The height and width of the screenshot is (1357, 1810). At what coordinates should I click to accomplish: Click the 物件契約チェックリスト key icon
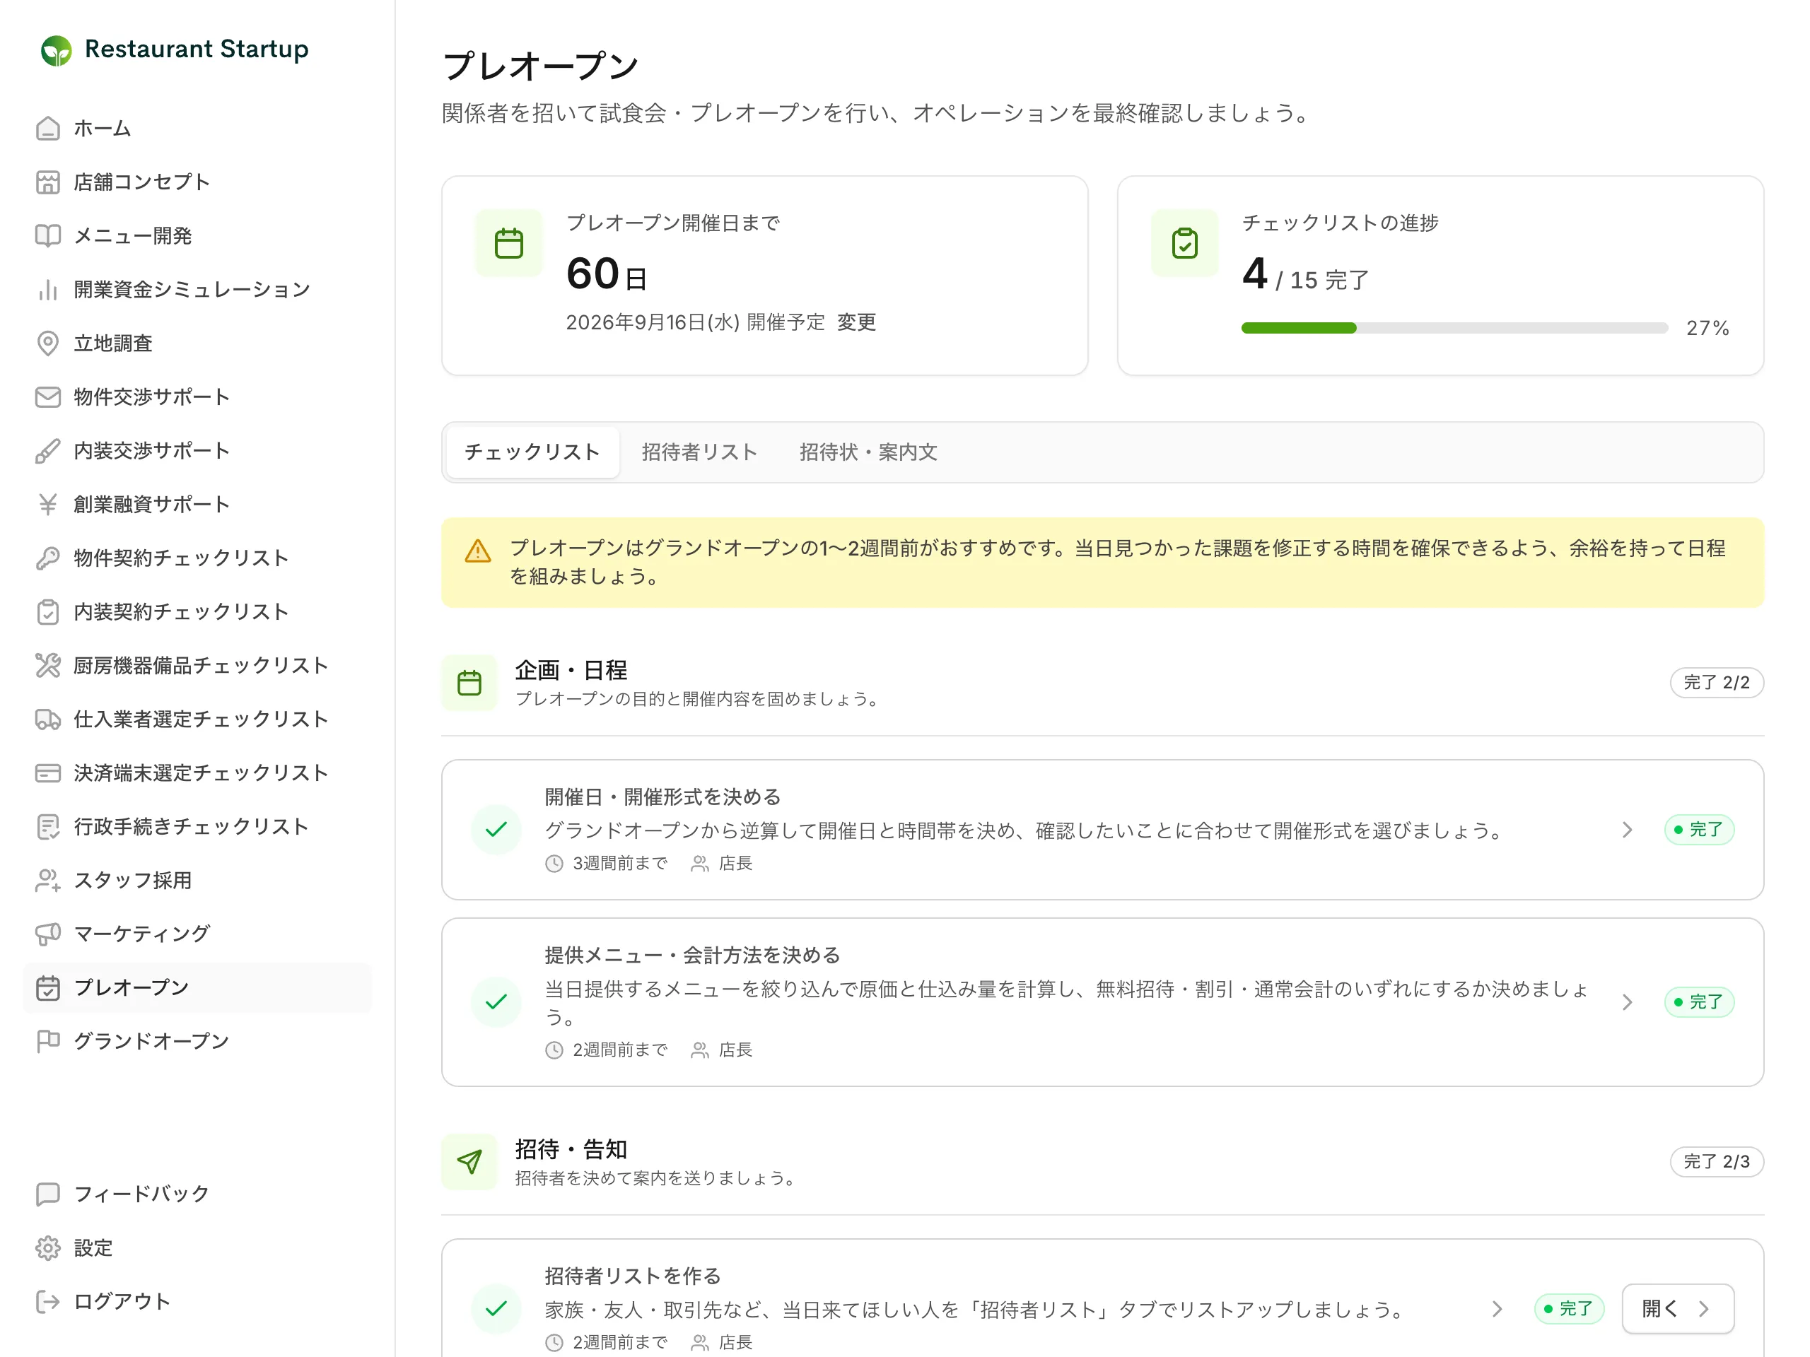48,558
